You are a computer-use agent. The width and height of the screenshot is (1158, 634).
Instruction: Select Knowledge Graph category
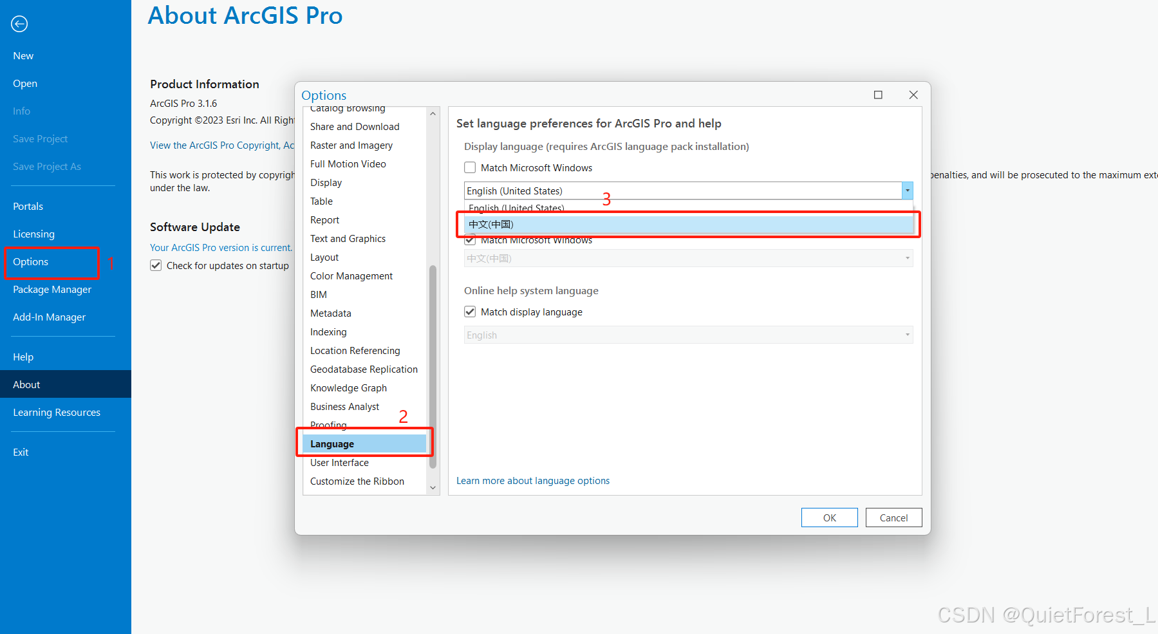coord(348,388)
